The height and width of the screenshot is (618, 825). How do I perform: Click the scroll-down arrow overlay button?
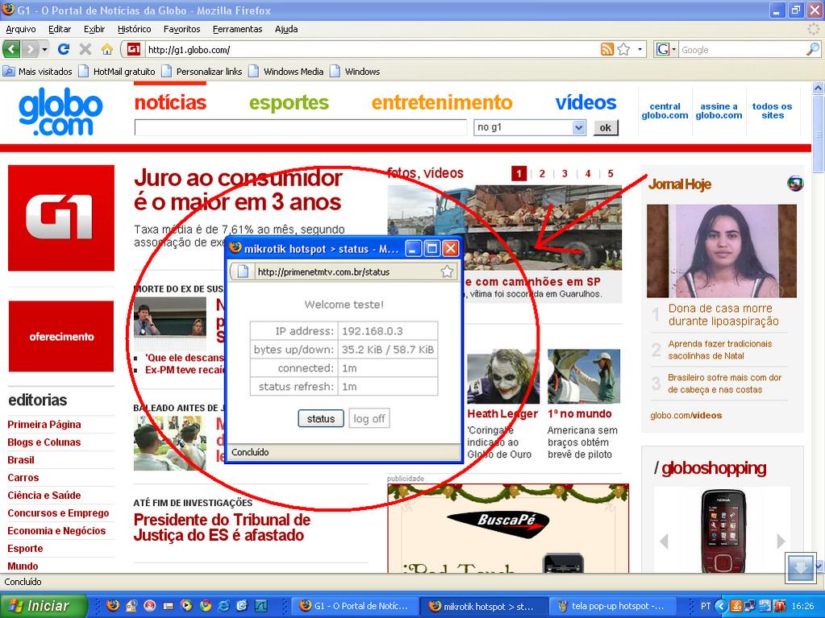click(x=800, y=567)
